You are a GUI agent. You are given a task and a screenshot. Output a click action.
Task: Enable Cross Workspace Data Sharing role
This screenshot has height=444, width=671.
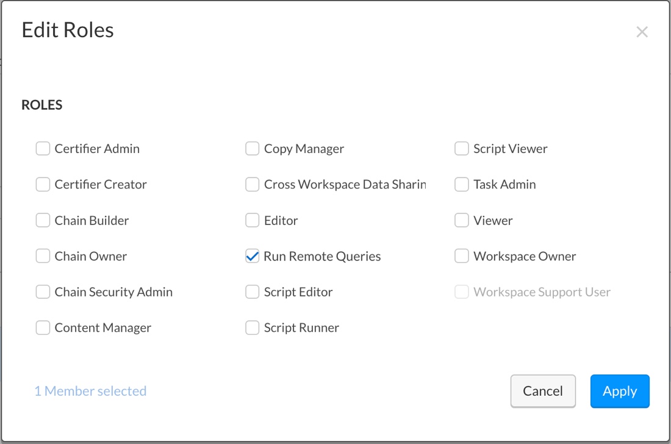252,185
